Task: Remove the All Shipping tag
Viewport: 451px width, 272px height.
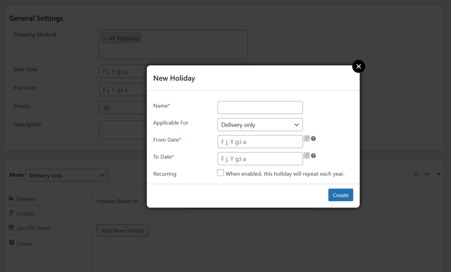Action: tap(106, 39)
